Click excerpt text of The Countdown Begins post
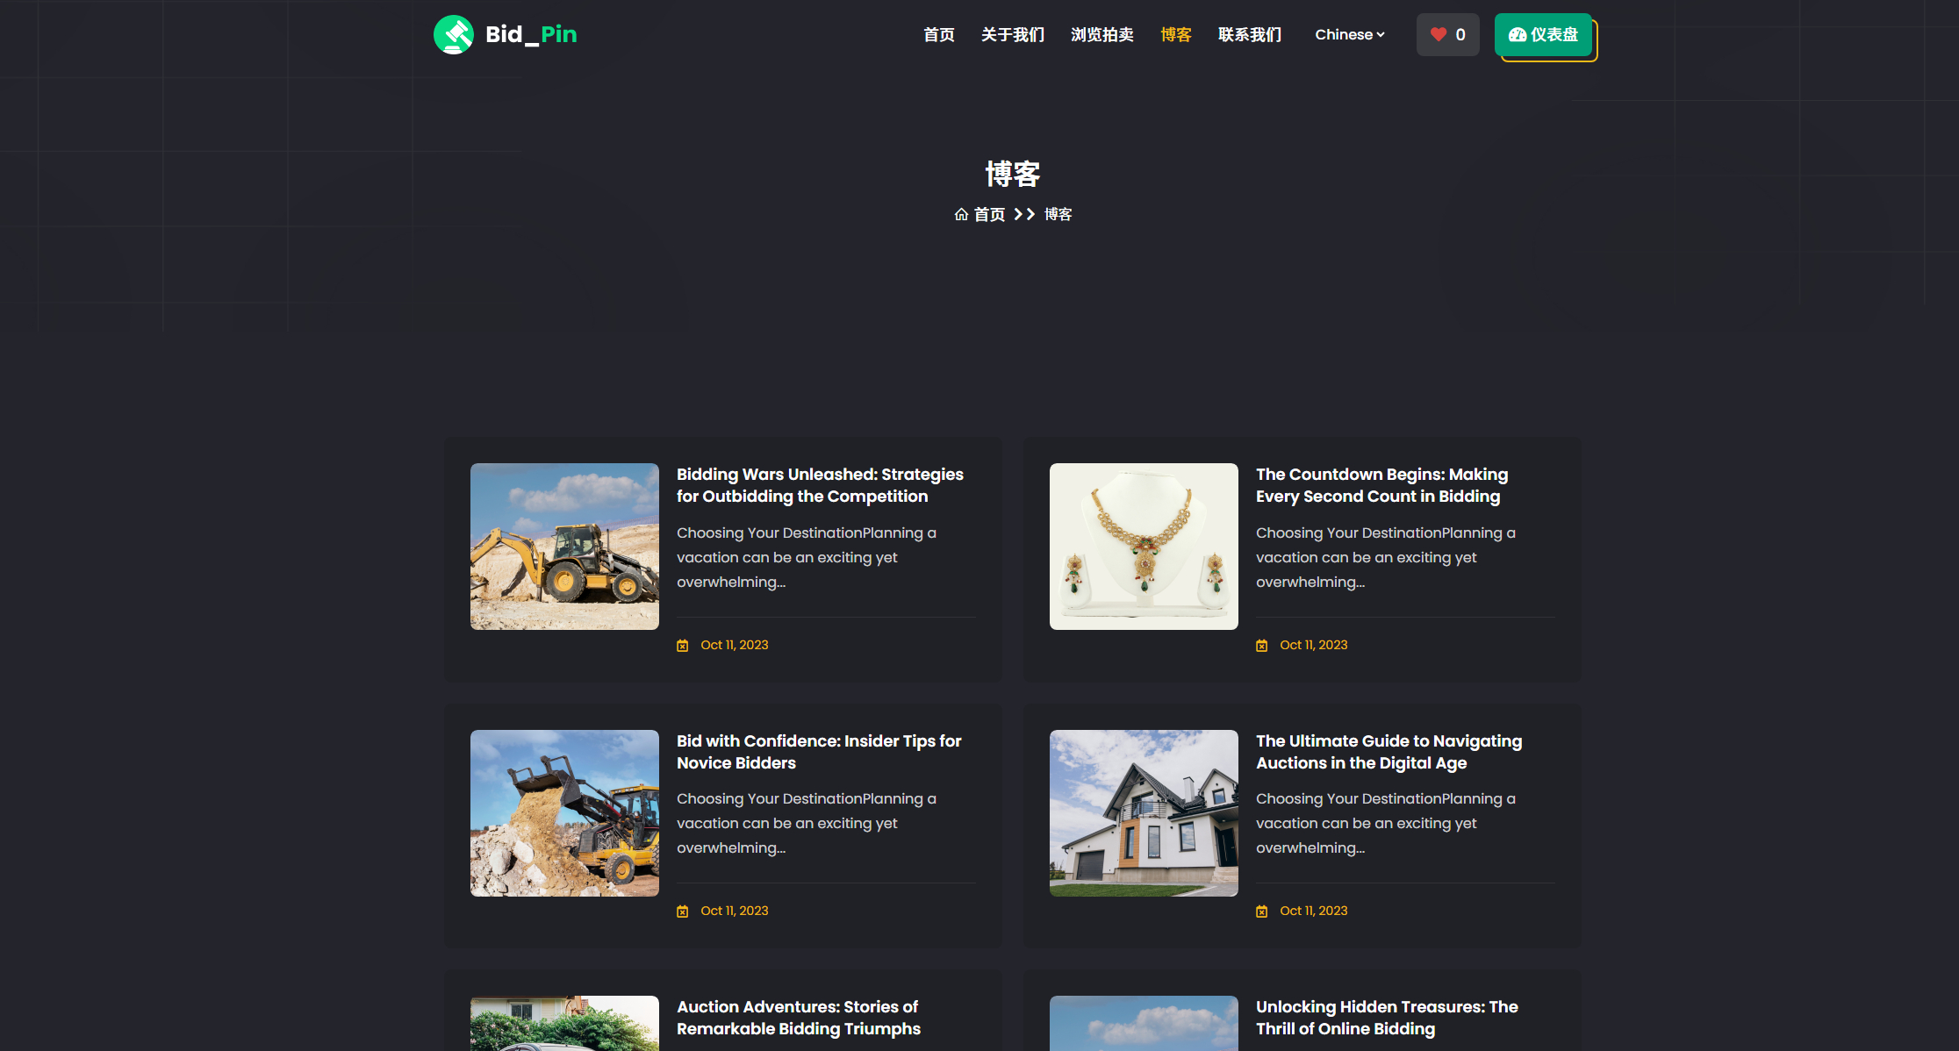The width and height of the screenshot is (1959, 1051). pyautogui.click(x=1386, y=557)
